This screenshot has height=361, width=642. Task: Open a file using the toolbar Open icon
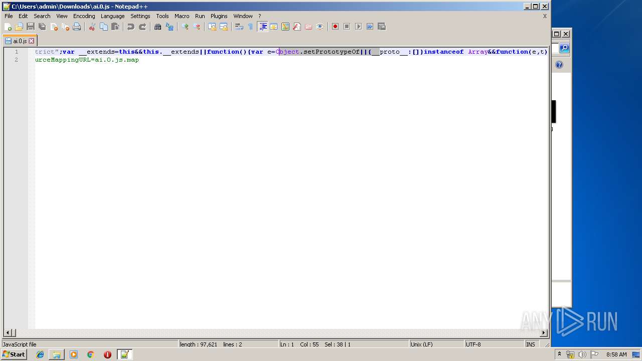(x=19, y=27)
